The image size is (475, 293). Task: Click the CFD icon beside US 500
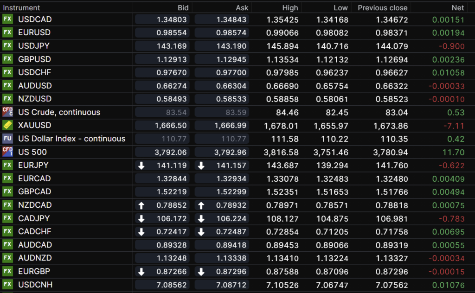click(7, 152)
